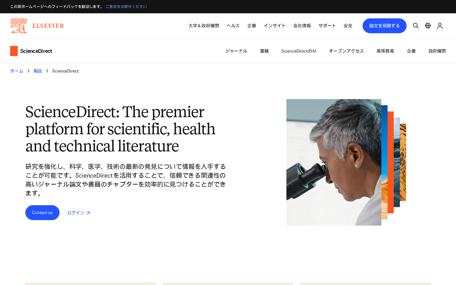Viewport: 456px width, 285px height.
Task: Go to ホーム breadcrumb link
Action: click(x=17, y=71)
